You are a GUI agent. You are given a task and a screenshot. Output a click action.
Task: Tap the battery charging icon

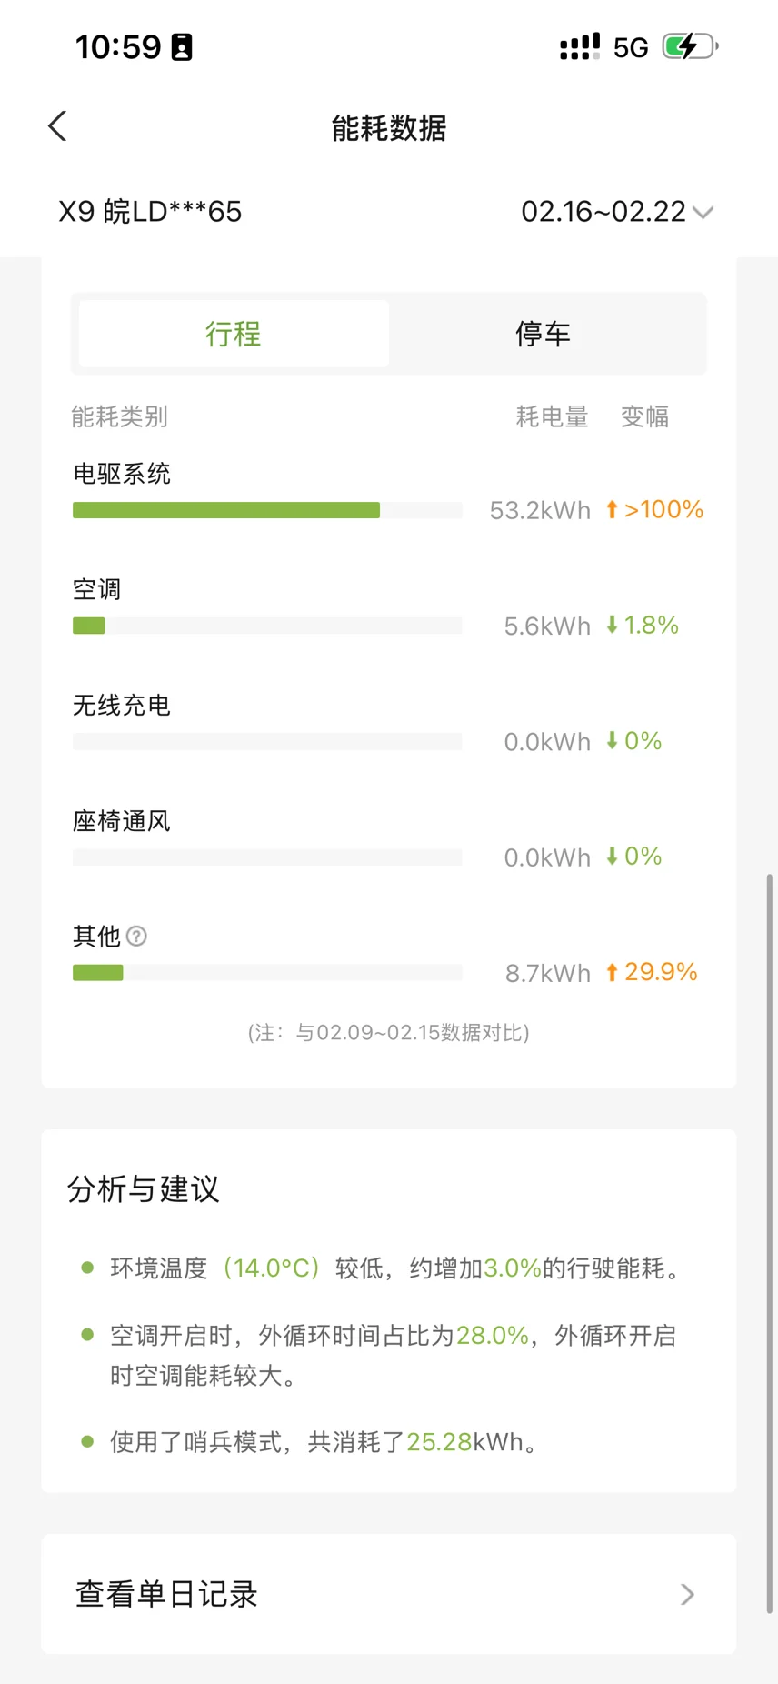coord(690,46)
